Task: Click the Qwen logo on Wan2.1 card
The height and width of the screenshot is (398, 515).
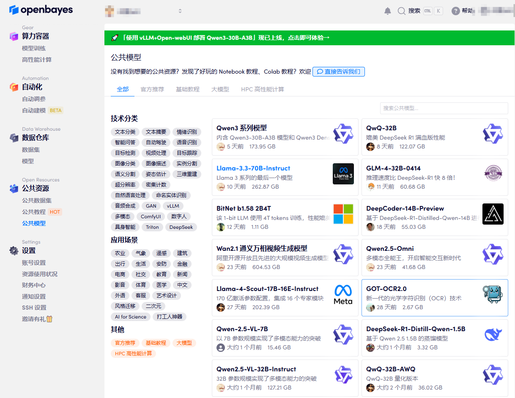Action: click(x=343, y=254)
